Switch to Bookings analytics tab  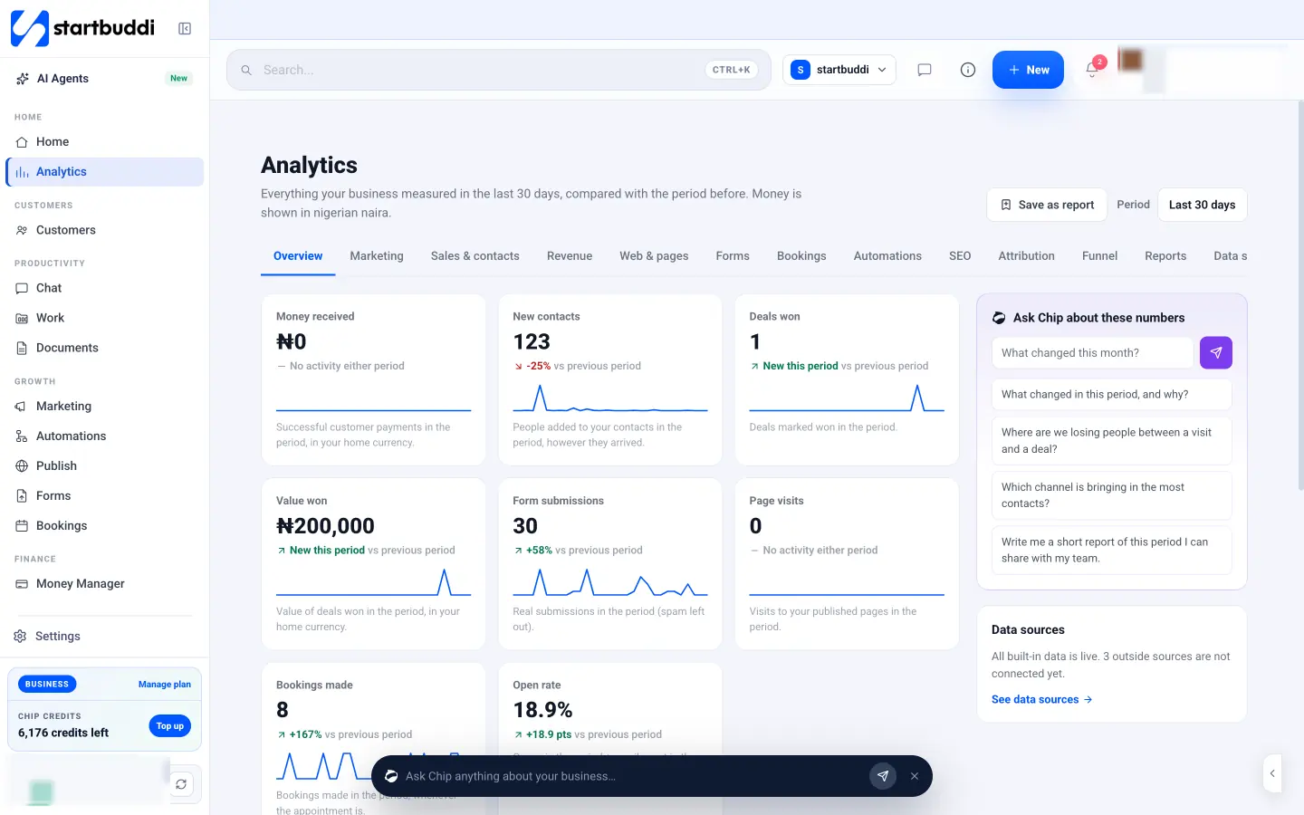(801, 256)
